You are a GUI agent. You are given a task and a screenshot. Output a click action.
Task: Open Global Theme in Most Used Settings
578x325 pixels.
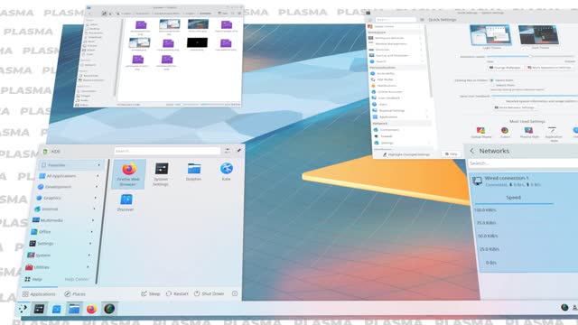coord(480,133)
